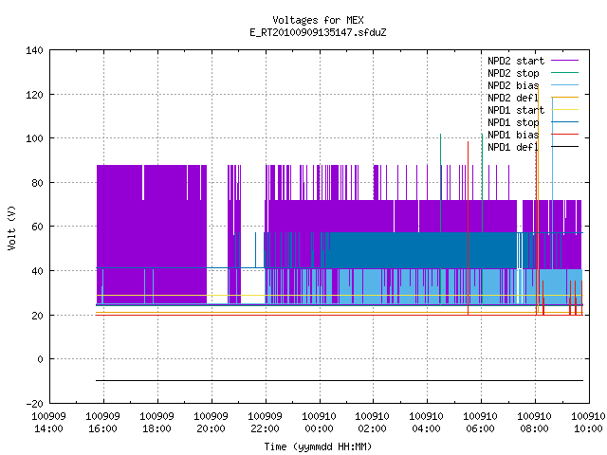Click dark blue line sample beside NPD1 stop
The image size is (607, 455).
coord(565,122)
